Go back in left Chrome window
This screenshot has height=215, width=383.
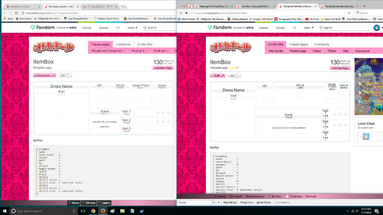[x=5, y=13]
